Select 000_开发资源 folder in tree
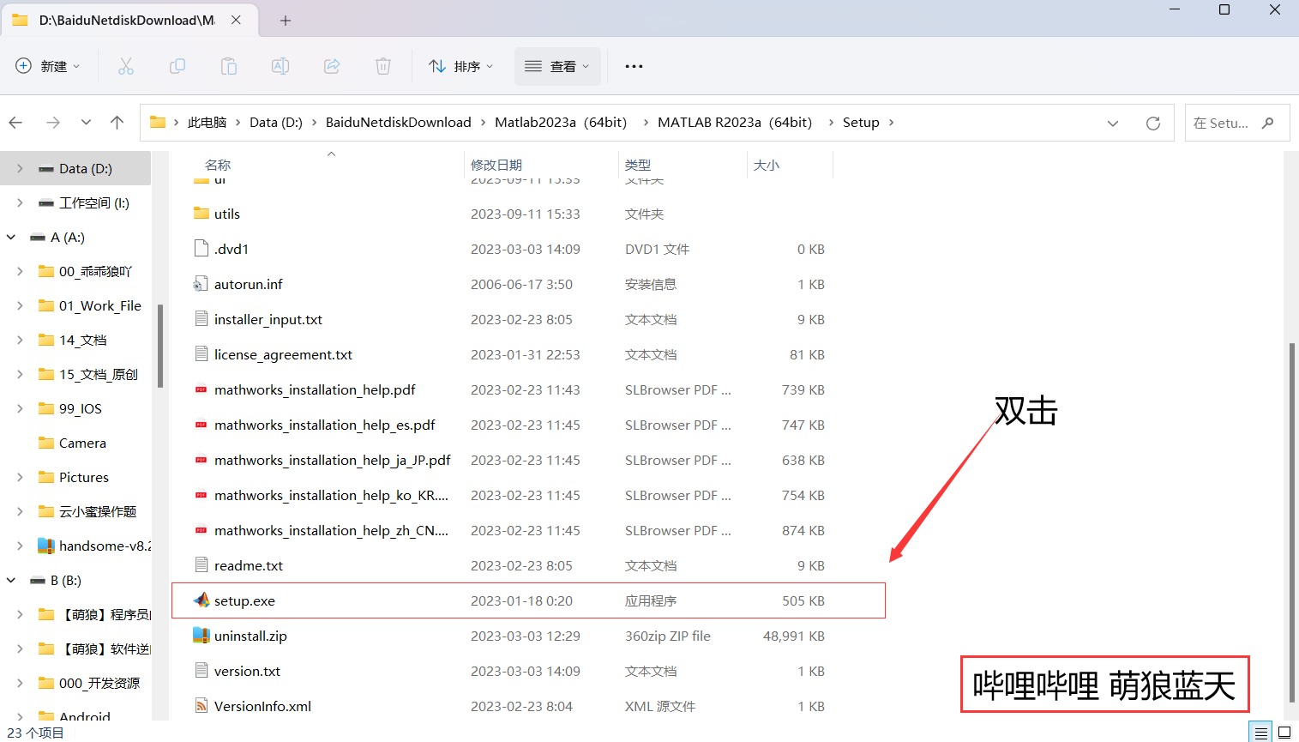Screen dimensions: 1299x742 pos(99,684)
